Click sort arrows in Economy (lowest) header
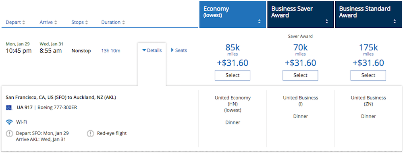 pyautogui.click(x=259, y=22)
